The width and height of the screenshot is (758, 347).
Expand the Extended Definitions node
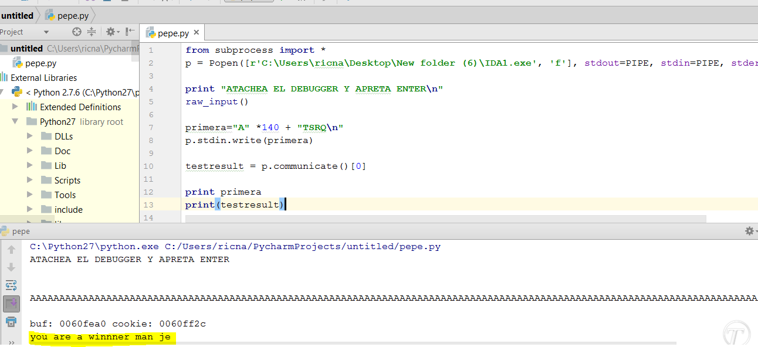[x=16, y=107]
